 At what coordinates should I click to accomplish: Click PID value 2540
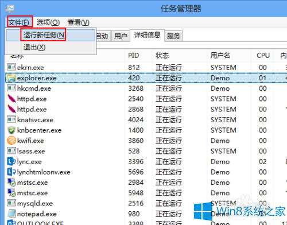[136, 99]
